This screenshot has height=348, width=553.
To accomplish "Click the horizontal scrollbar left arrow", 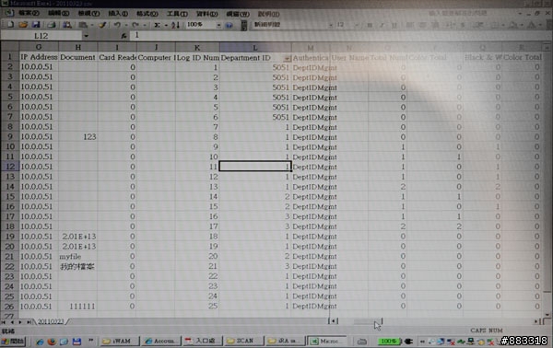I will 333,321.
